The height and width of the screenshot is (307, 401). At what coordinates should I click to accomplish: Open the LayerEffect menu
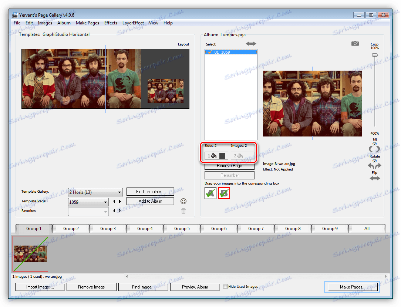(x=133, y=23)
